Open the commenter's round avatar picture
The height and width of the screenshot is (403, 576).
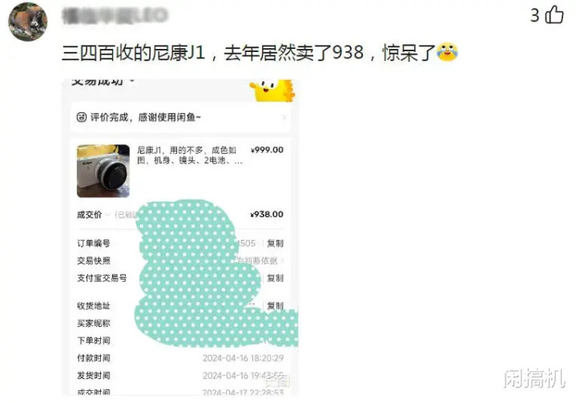pyautogui.click(x=28, y=22)
